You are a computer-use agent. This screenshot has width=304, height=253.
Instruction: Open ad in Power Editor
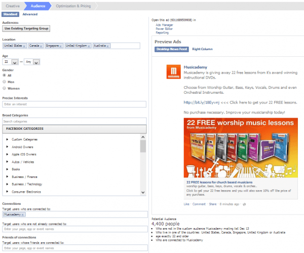point(164,29)
